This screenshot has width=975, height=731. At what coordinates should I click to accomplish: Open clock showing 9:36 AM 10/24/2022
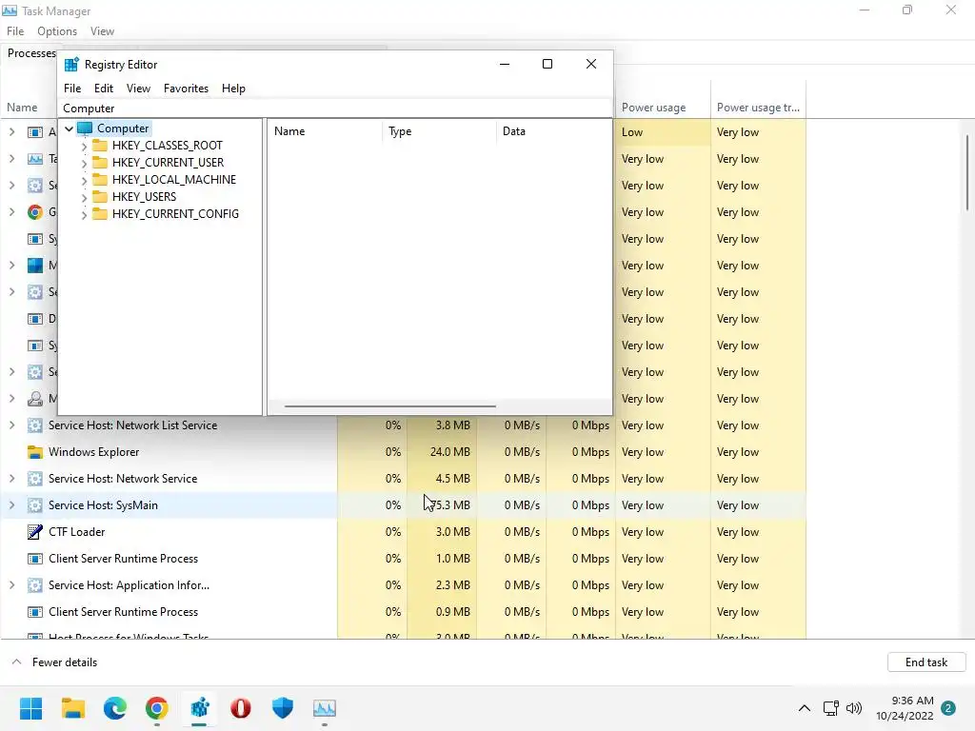[905, 708]
